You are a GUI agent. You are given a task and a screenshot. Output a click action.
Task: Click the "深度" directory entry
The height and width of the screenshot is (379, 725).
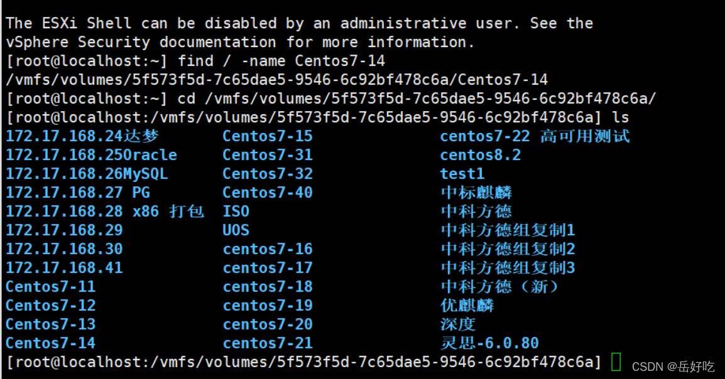[458, 324]
